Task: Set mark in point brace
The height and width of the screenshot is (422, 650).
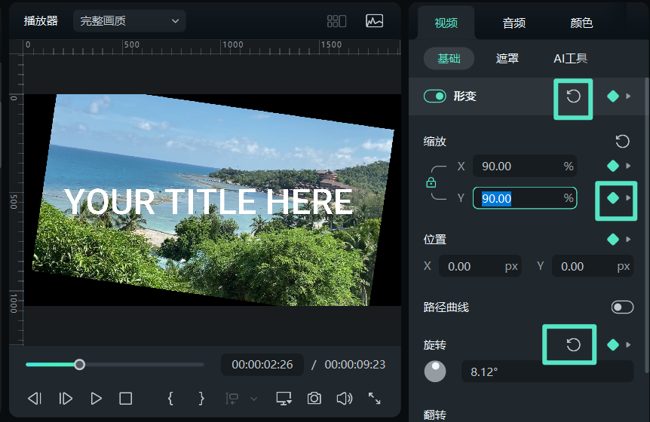Action: pos(170,399)
